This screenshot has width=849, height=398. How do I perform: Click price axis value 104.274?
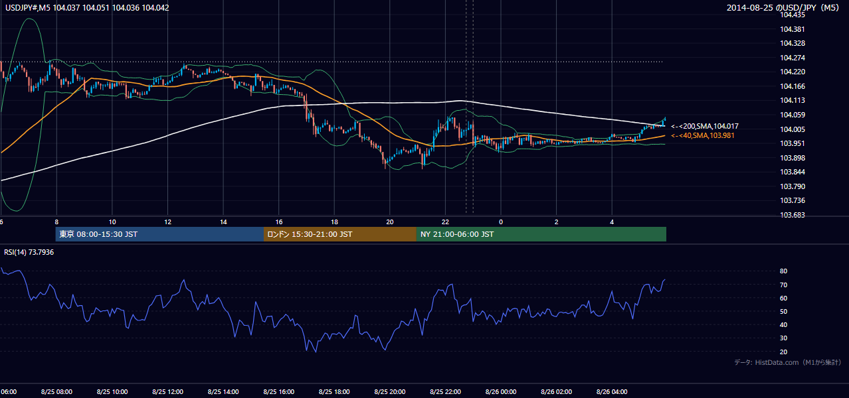click(793, 58)
